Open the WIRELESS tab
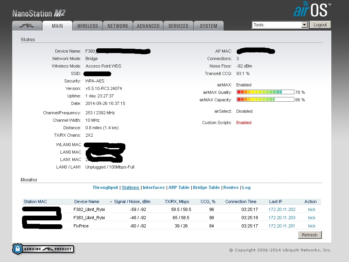The image size is (349, 262). point(88,26)
